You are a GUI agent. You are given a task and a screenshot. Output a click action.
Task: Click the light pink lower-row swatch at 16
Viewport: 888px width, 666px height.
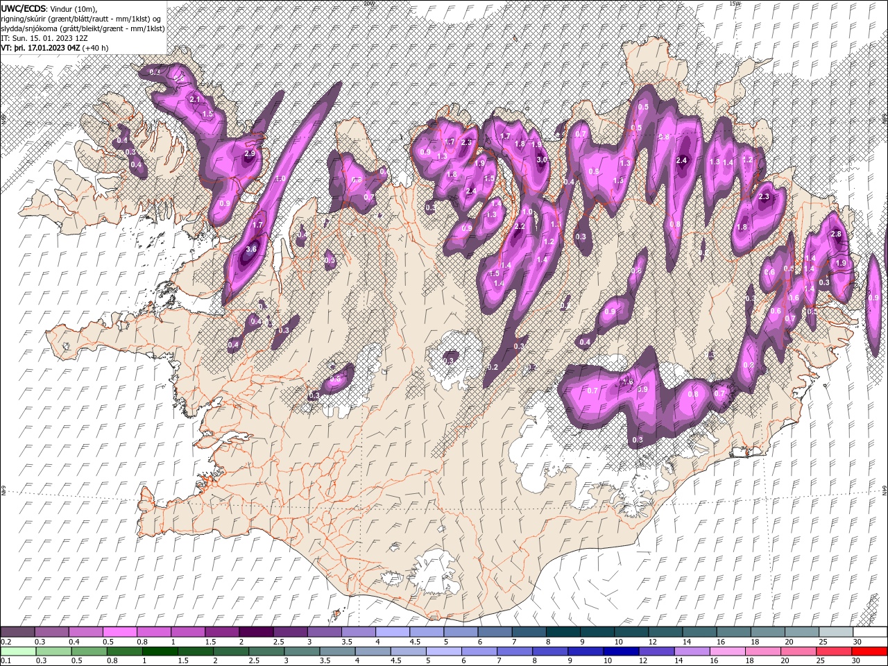[x=726, y=651]
